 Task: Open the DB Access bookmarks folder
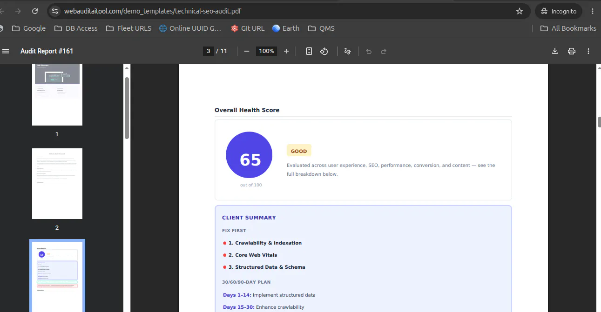click(76, 28)
